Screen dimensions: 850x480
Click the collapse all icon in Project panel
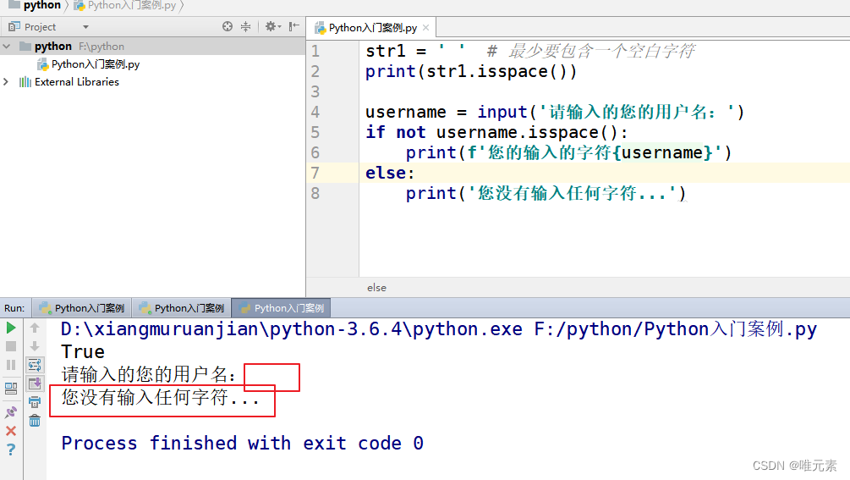tap(245, 26)
